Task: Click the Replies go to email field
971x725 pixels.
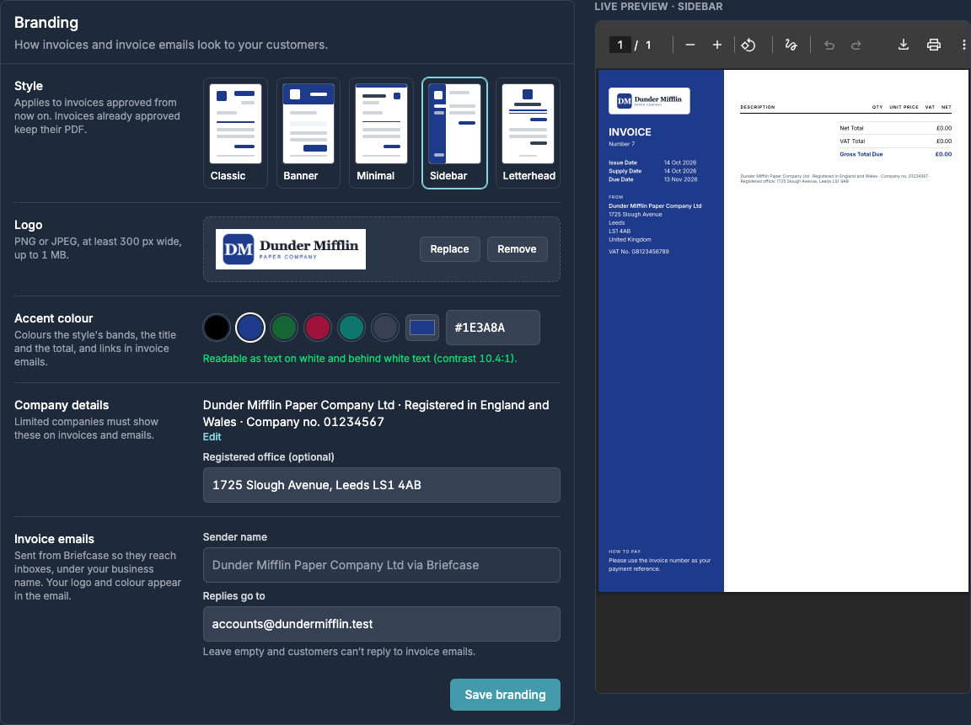Action: coord(382,624)
